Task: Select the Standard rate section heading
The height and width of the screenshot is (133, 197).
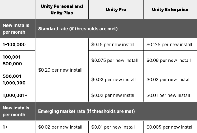Action: click(x=78, y=29)
